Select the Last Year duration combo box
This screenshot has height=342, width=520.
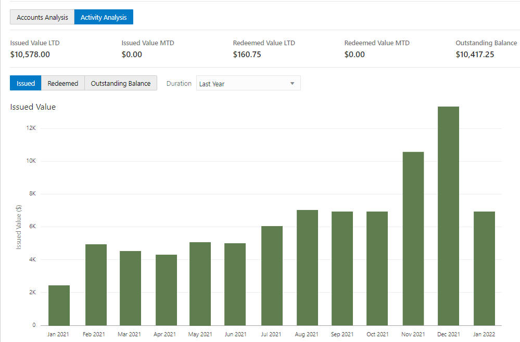248,83
